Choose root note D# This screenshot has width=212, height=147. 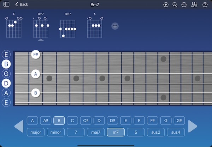(112, 121)
